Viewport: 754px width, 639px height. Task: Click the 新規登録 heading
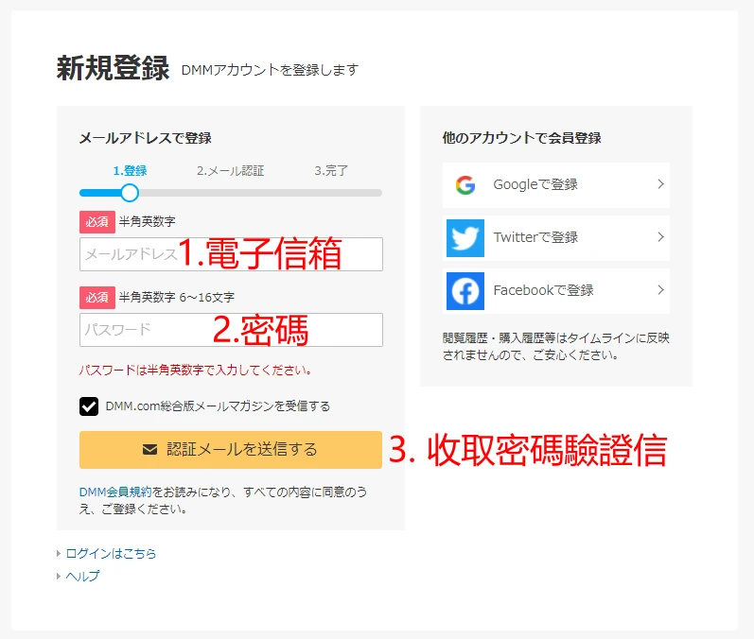[113, 68]
